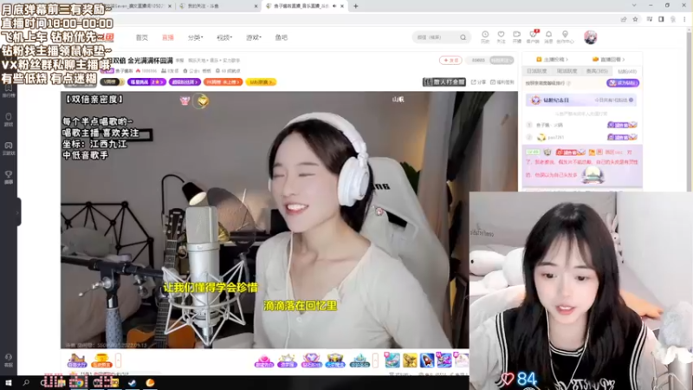Image resolution: width=693 pixels, height=390 pixels.
Task: Open the notifications bell icon
Action: pyautogui.click(x=548, y=36)
